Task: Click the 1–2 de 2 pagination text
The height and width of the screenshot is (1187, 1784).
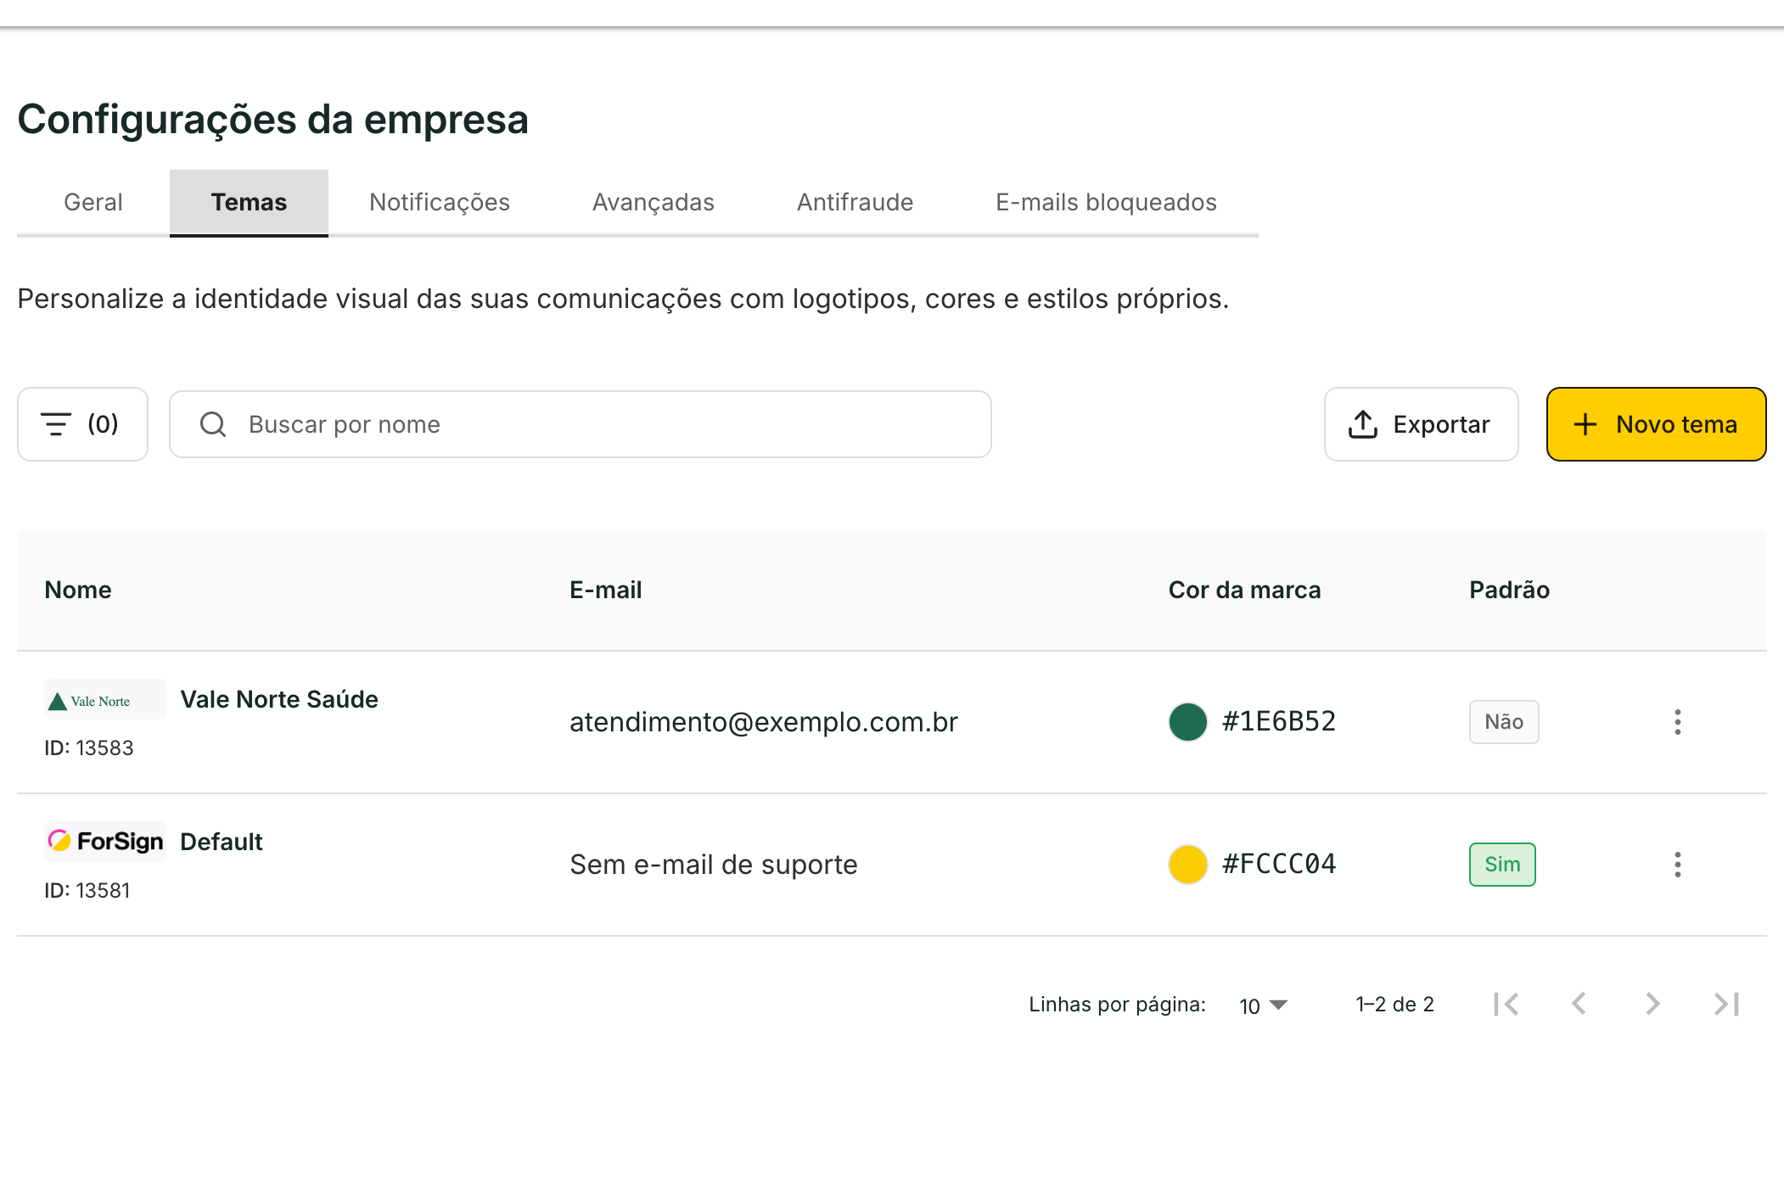Action: click(1395, 1005)
